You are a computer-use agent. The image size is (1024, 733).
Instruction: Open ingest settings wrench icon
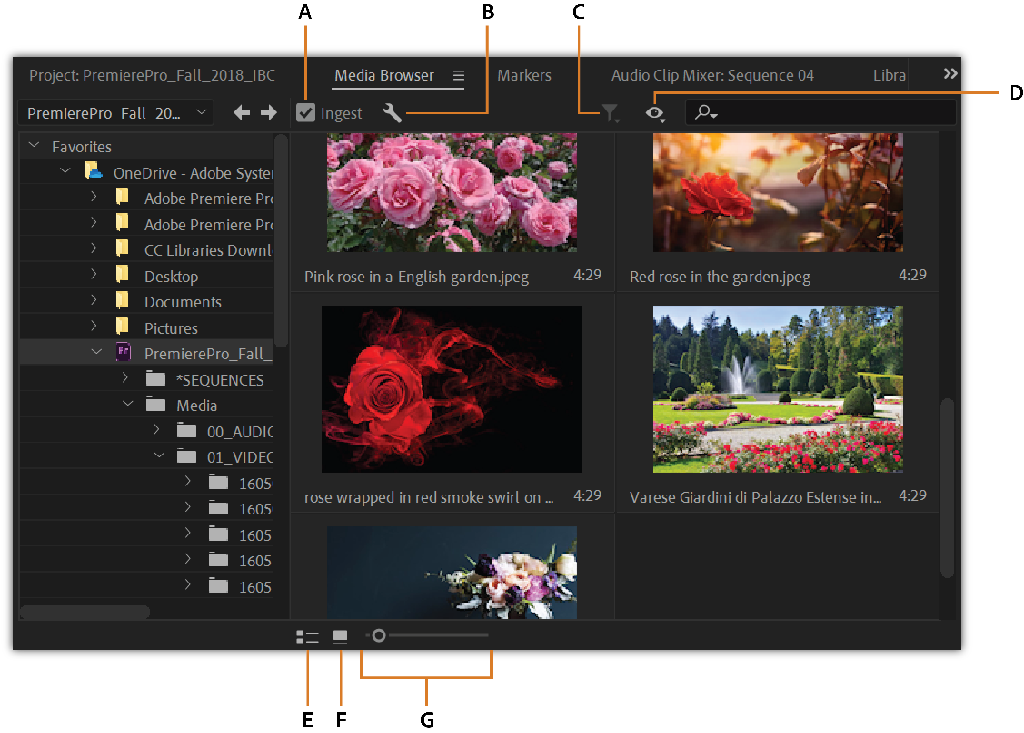click(391, 113)
